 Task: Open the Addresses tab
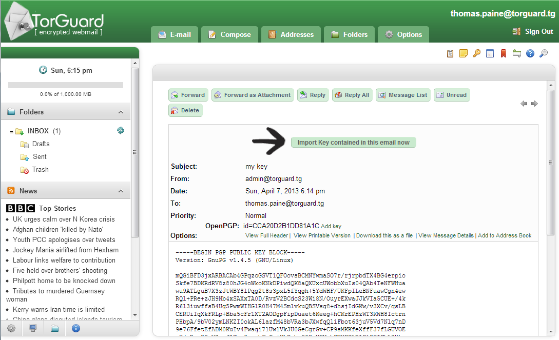pos(291,34)
